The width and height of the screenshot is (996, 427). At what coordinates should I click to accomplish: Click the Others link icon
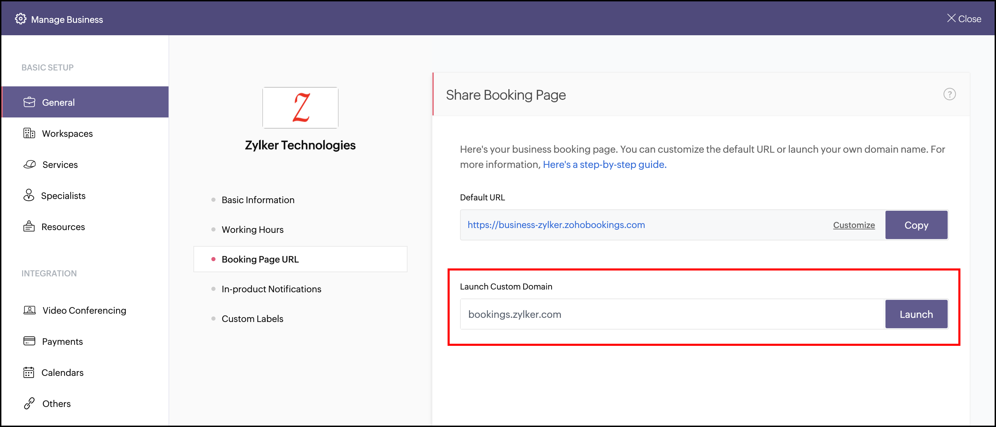(x=29, y=404)
